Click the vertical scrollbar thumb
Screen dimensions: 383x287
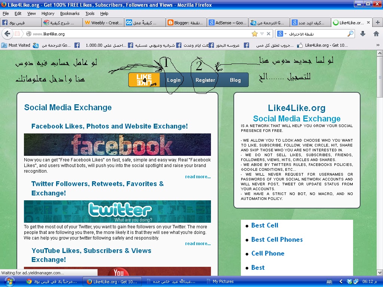point(380,77)
